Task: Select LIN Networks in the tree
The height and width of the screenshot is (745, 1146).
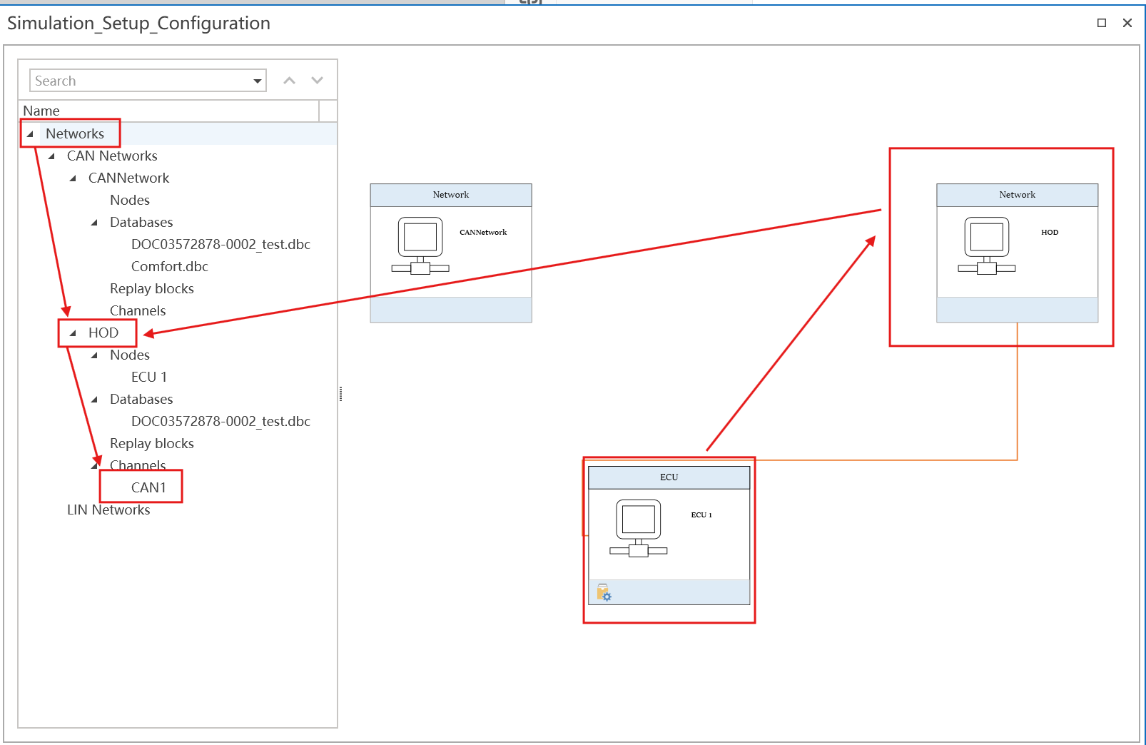Action: 108,510
